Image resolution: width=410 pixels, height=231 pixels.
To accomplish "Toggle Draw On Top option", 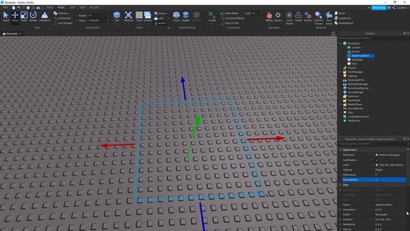I will (229, 23).
